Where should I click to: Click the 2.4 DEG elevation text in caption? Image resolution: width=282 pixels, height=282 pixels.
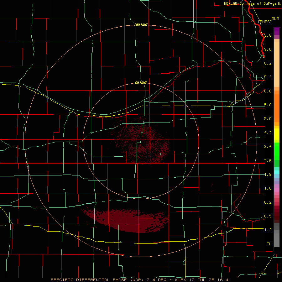pyautogui.click(x=156, y=280)
